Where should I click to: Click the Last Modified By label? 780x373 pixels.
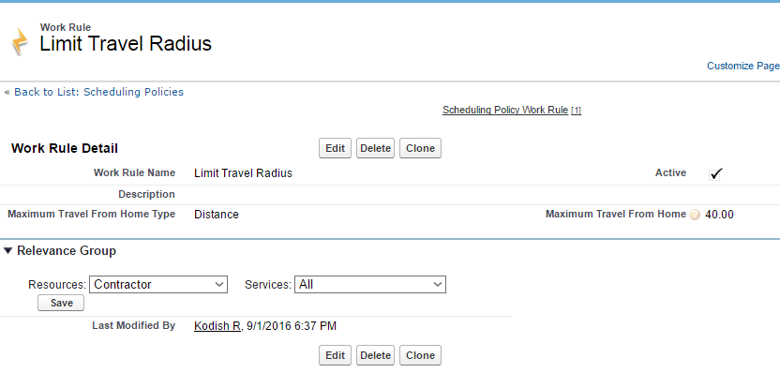tap(134, 326)
